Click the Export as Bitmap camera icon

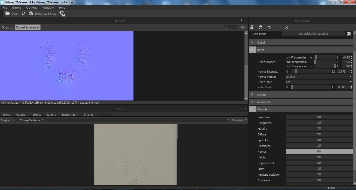click(31, 13)
